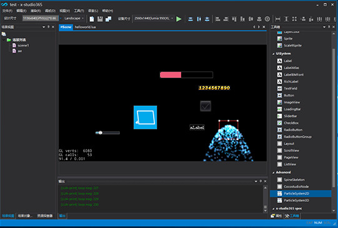Select the Sprite toolbox item

coord(288,39)
